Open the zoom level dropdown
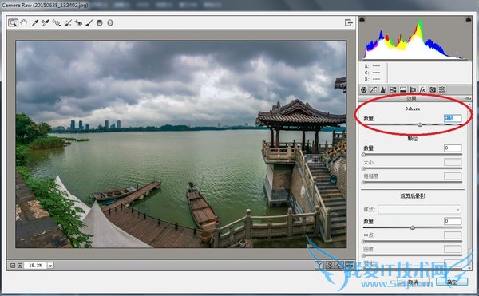479x296 pixels. pos(50,266)
